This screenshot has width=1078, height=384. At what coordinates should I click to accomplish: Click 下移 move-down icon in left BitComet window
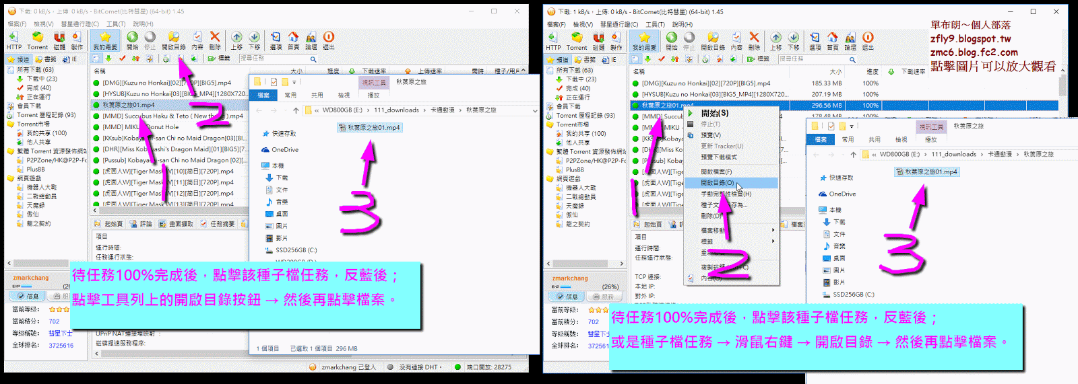(254, 40)
